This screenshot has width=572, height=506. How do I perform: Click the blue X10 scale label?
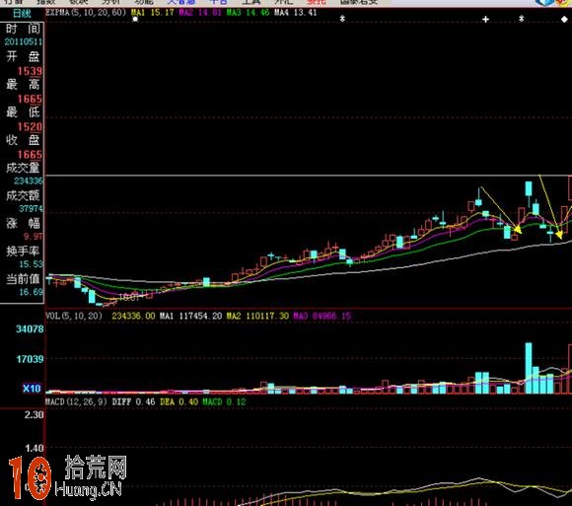click(32, 389)
